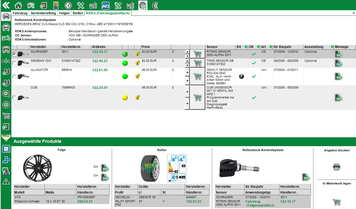Click cart icon under In Warenkorb legen
The height and width of the screenshot is (209, 356).
pos(337,202)
